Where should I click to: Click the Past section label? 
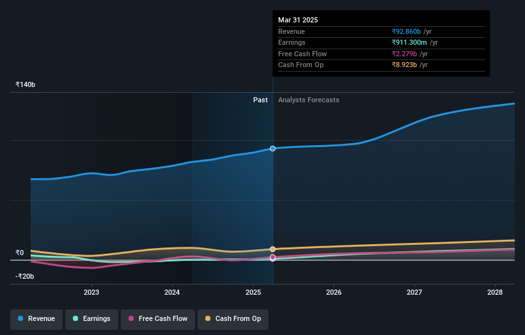[260, 100]
